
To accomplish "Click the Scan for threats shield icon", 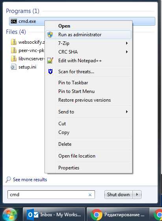I will pyautogui.click(x=50, y=71).
